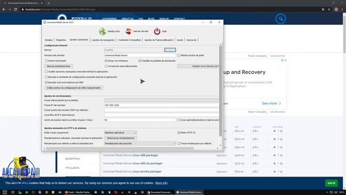Viewport: 346px width, 195px height.
Task: Enable Añadir nombre de perfil checkbox
Action: [179, 55]
